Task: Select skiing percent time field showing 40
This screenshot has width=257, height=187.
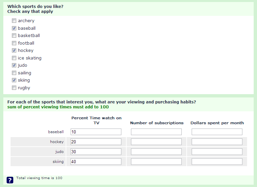Action: [96, 162]
